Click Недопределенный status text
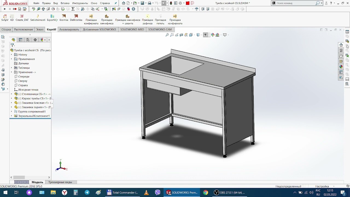This screenshot has width=350, height=197. pyautogui.click(x=288, y=186)
